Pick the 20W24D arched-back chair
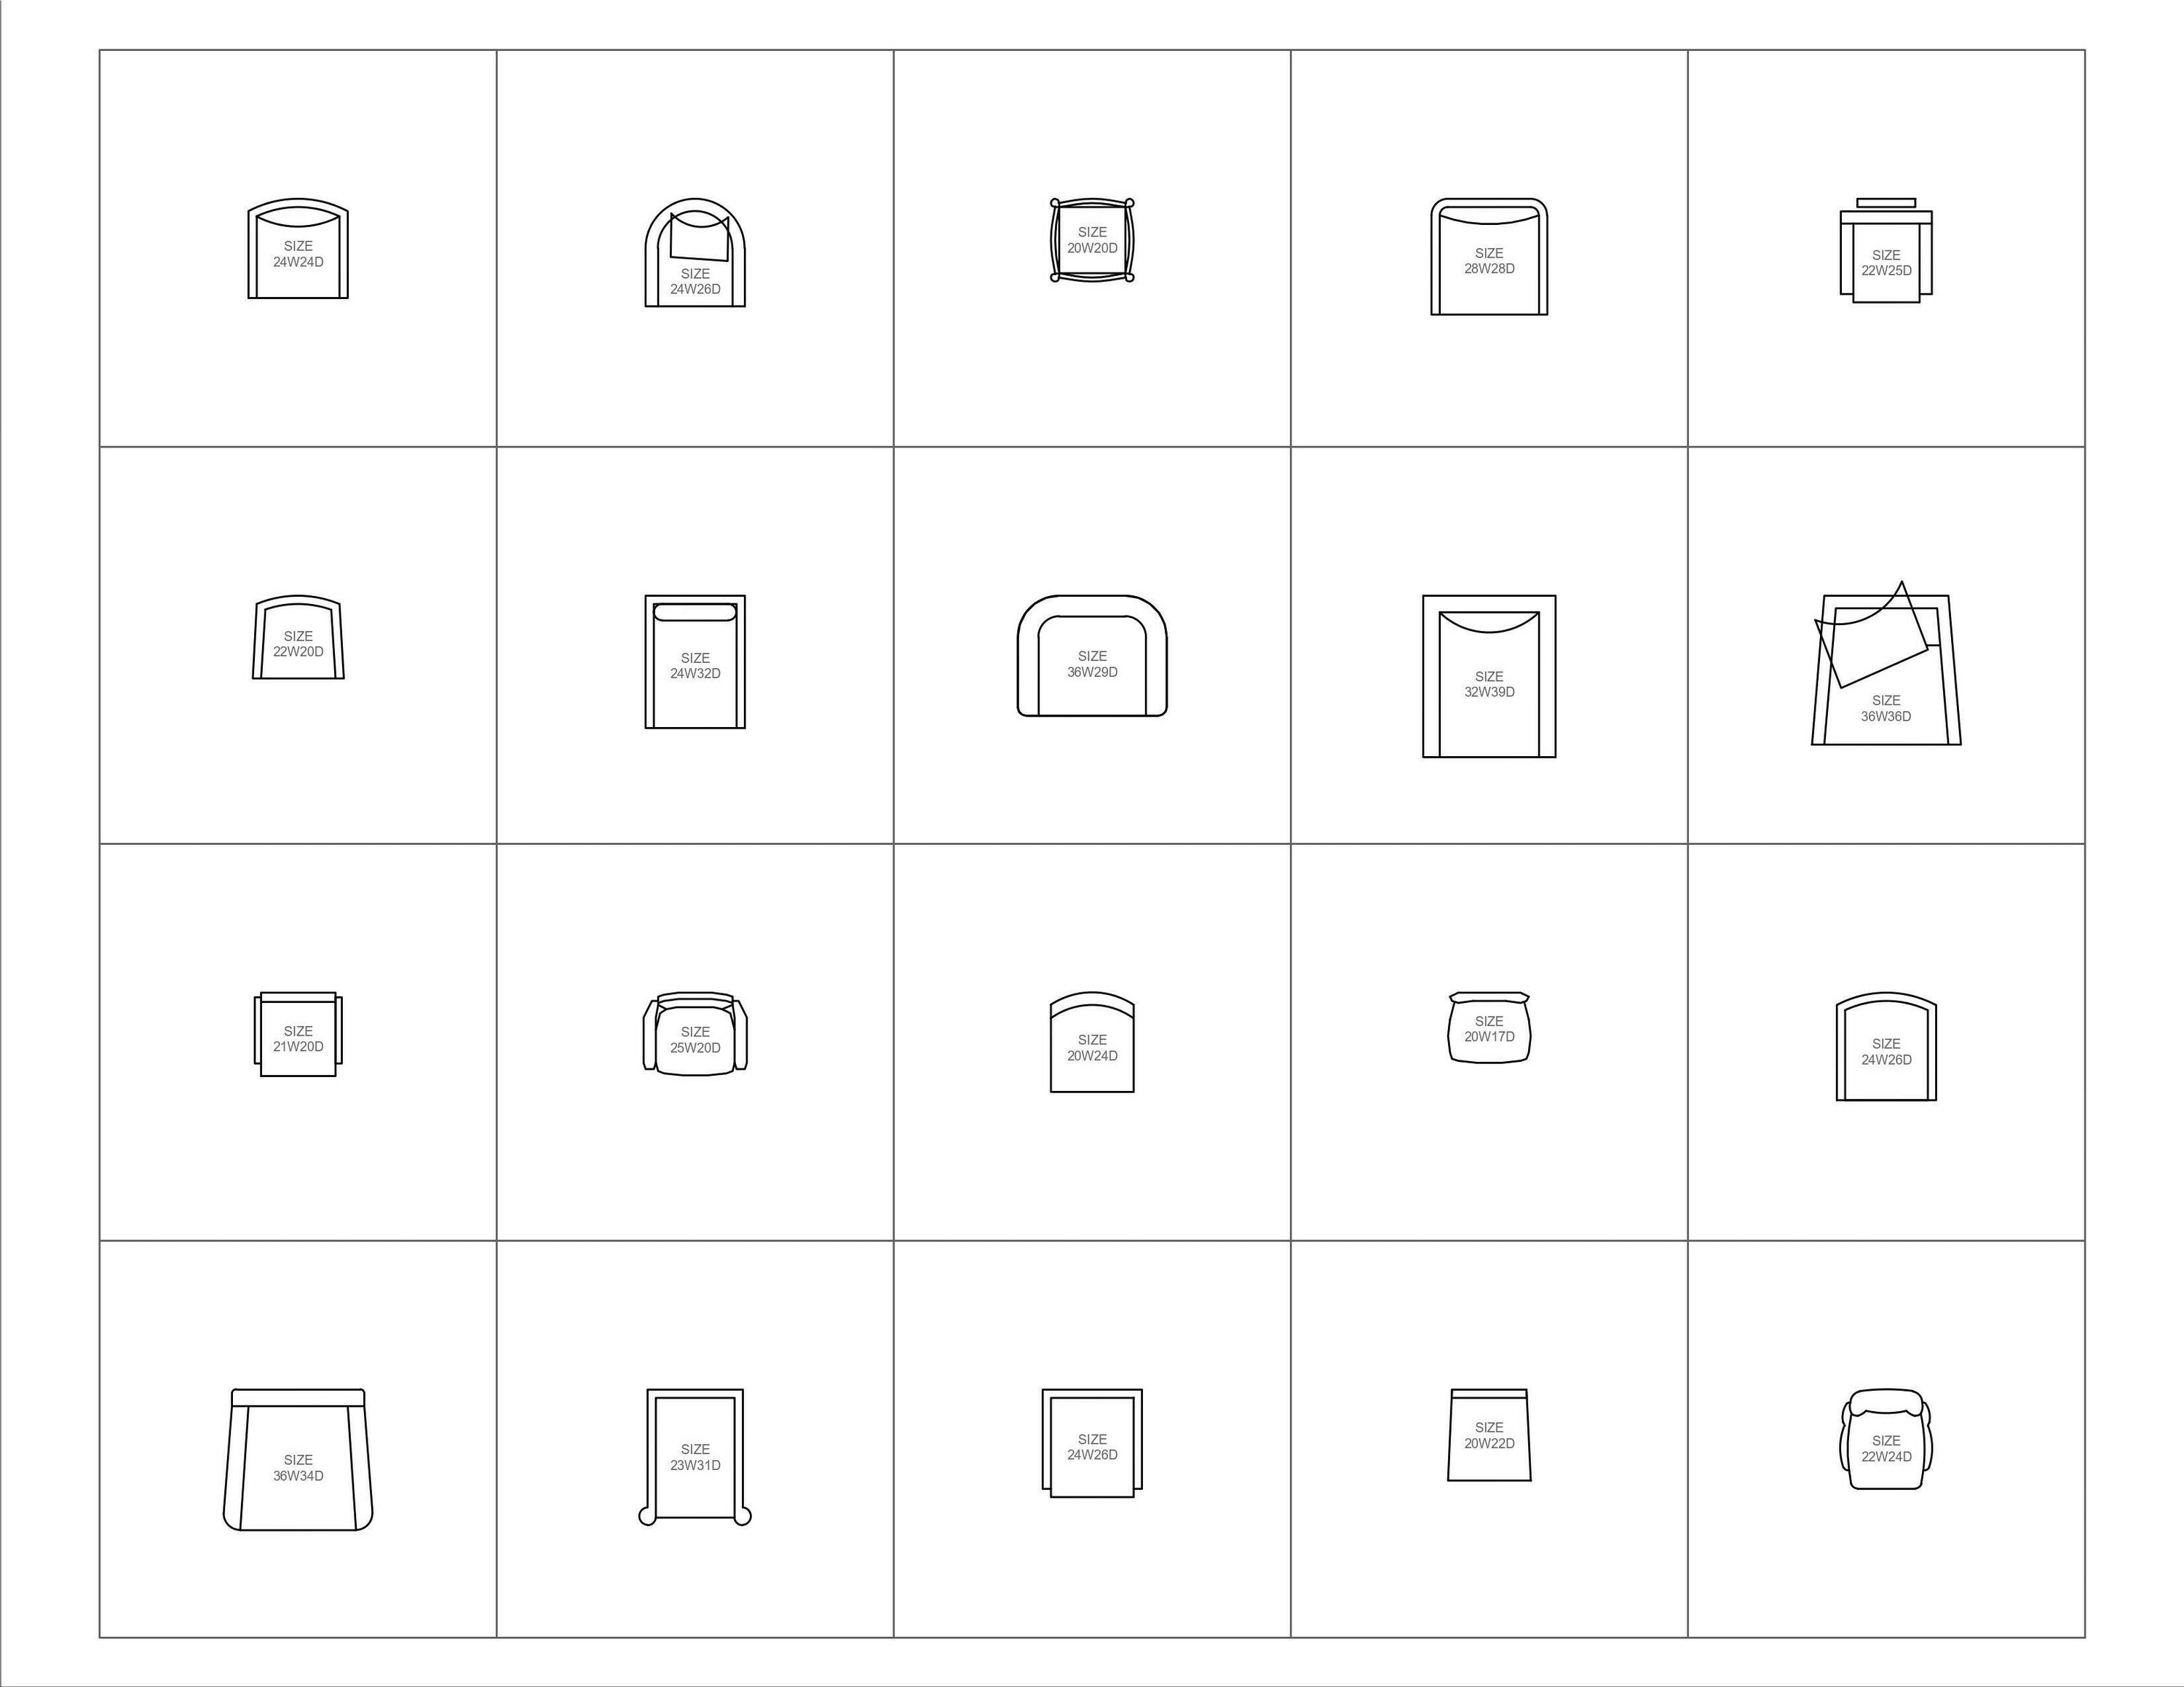 [x=1092, y=1042]
